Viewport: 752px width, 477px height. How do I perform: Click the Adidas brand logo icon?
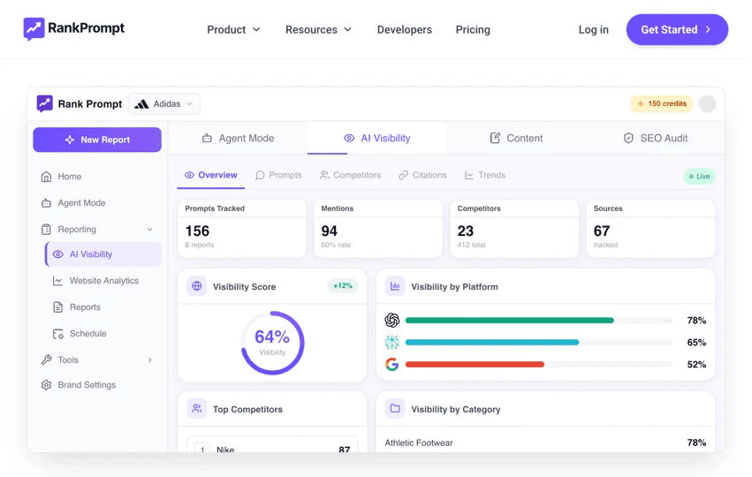[x=141, y=104]
